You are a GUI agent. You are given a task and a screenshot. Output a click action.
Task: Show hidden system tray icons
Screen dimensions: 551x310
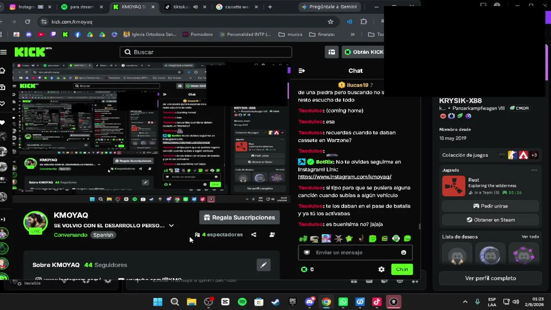(x=465, y=302)
